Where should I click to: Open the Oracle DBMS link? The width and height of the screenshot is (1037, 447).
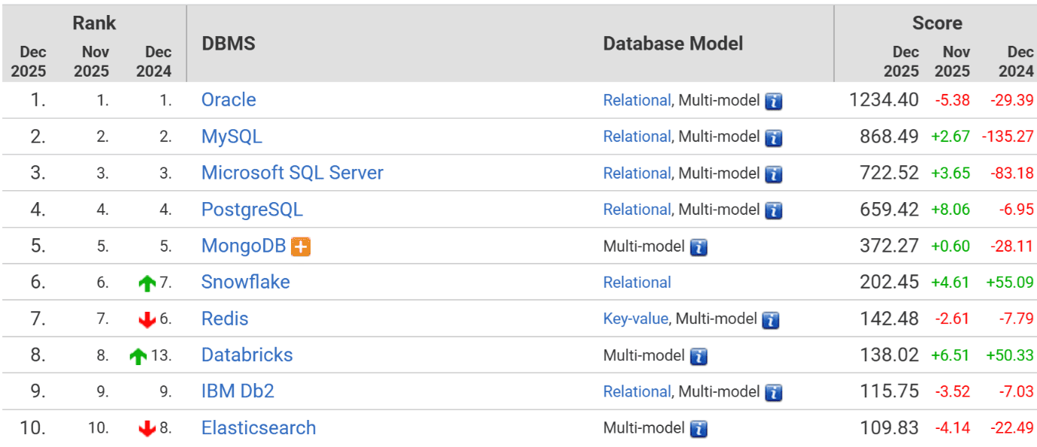229,100
